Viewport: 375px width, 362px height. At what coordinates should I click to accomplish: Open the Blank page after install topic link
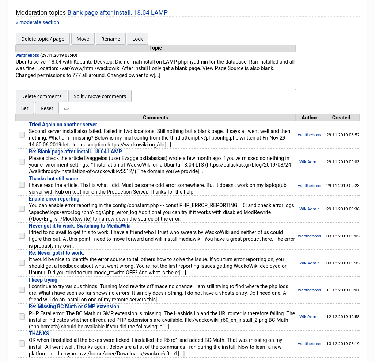click(x=117, y=12)
